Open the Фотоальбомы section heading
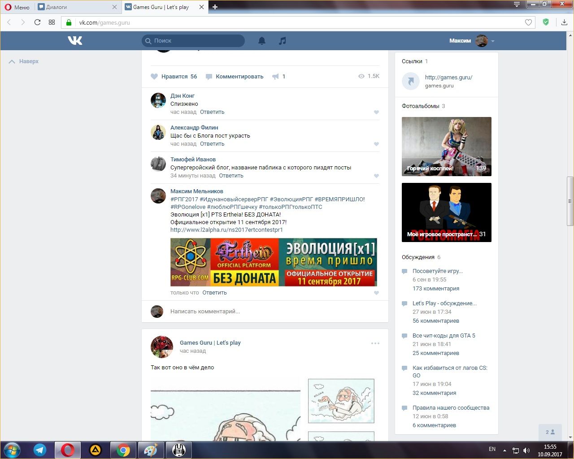The width and height of the screenshot is (574, 459). (x=421, y=106)
